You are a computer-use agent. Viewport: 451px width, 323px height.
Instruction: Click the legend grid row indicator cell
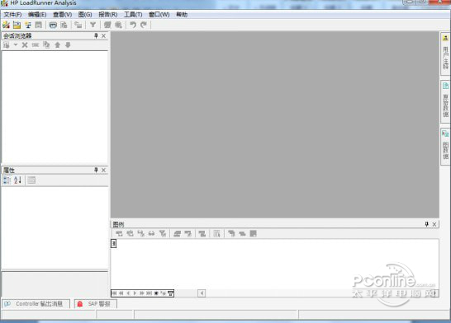click(114, 244)
